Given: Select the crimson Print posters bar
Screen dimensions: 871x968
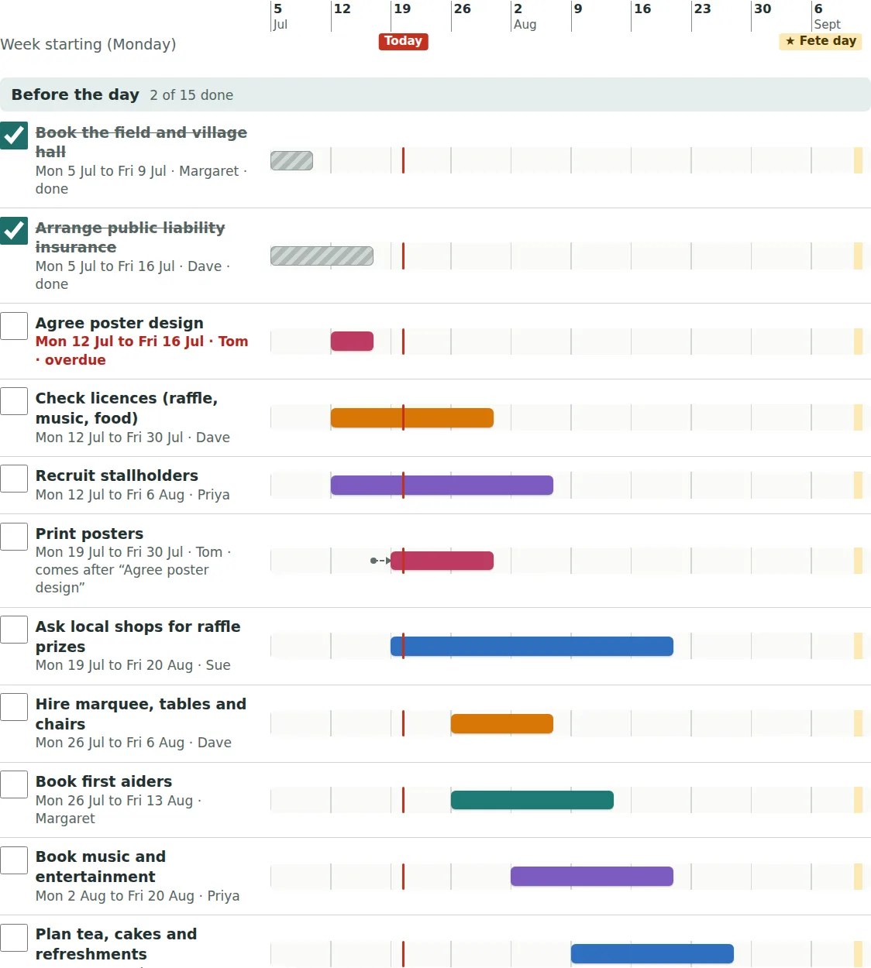Looking at the screenshot, I should click(442, 560).
